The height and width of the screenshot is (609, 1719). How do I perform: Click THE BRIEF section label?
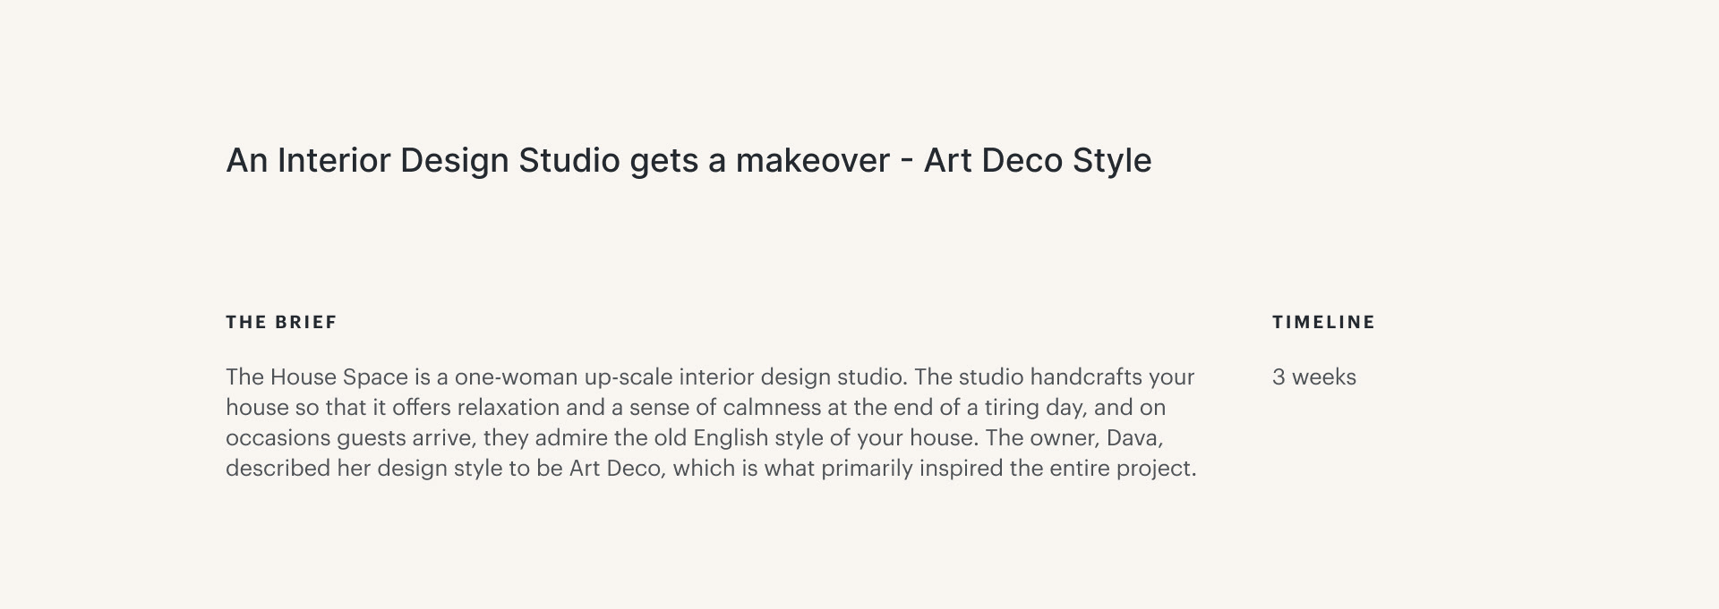pyautogui.click(x=281, y=322)
